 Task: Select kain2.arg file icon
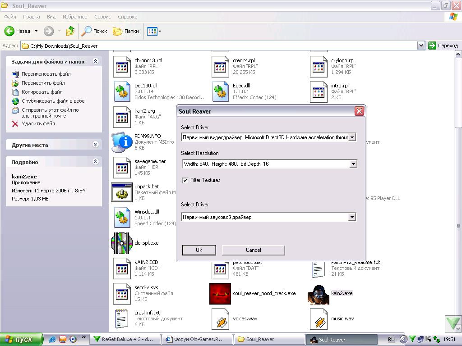point(122,117)
